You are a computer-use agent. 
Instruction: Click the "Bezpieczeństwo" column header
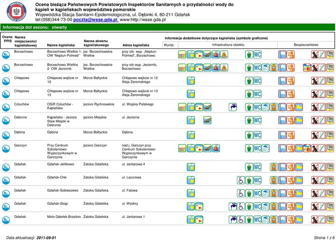pyautogui.click(x=306, y=45)
